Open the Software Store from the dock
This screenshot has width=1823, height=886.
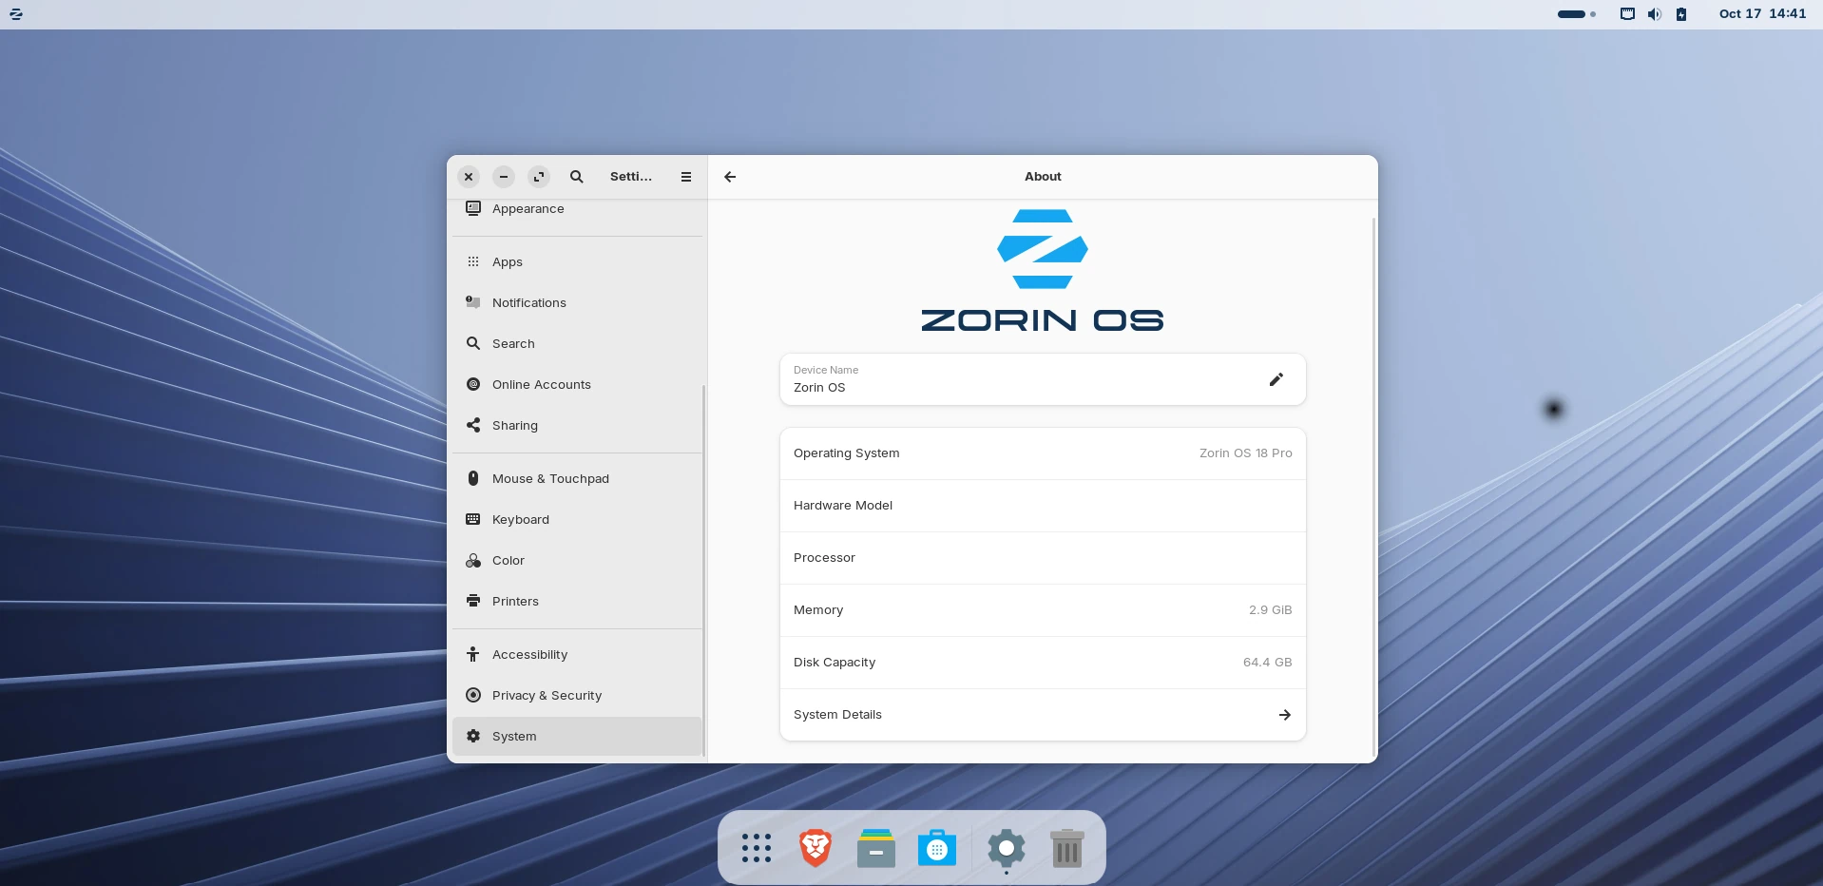pyautogui.click(x=937, y=848)
